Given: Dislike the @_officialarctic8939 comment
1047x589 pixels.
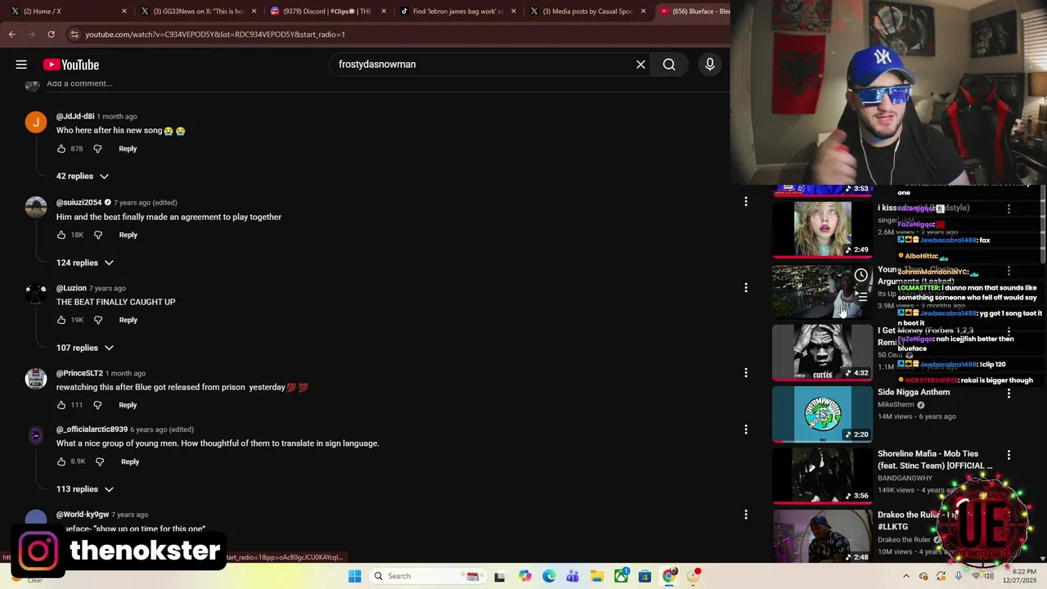Looking at the screenshot, I should click(x=100, y=461).
